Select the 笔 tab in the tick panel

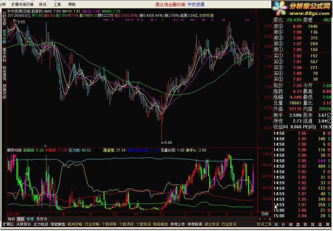point(276,224)
